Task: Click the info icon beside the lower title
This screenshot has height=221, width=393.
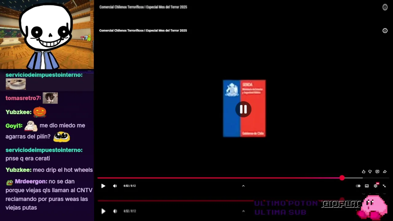Action: point(385,30)
